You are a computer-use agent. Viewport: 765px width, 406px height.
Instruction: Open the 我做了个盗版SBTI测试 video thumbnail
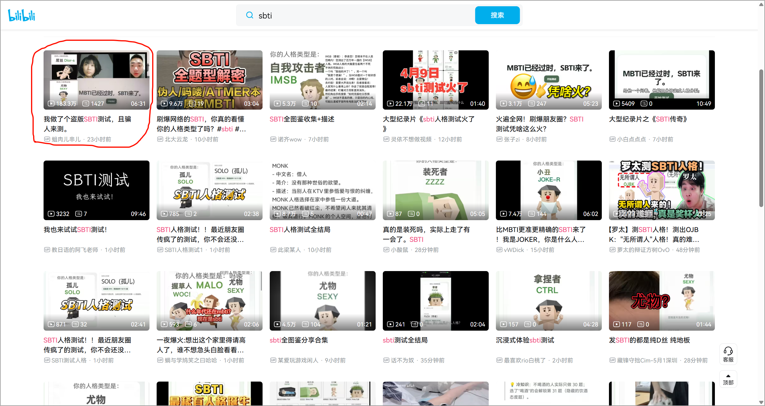[96, 80]
